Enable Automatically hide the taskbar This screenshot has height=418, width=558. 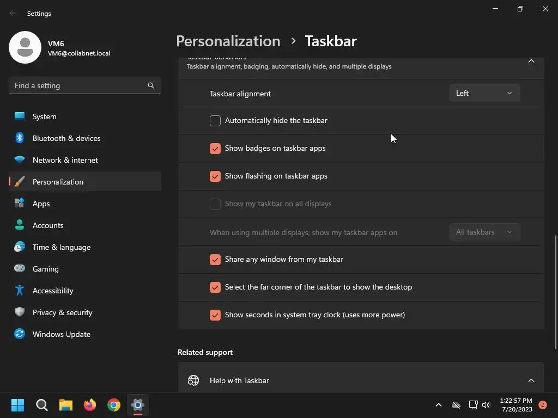[x=215, y=120]
